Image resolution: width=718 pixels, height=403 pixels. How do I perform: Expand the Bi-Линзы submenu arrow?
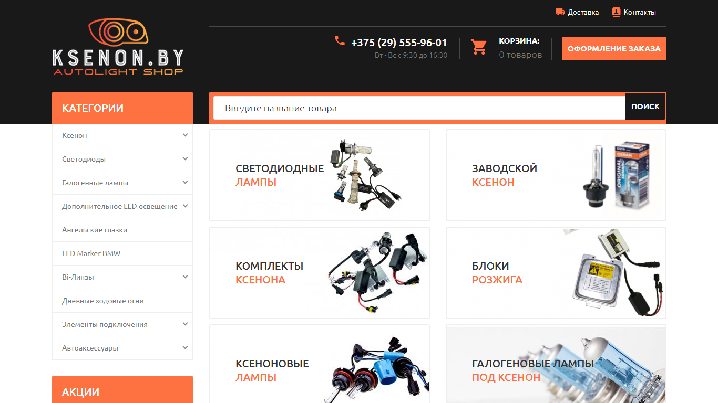[x=185, y=277]
